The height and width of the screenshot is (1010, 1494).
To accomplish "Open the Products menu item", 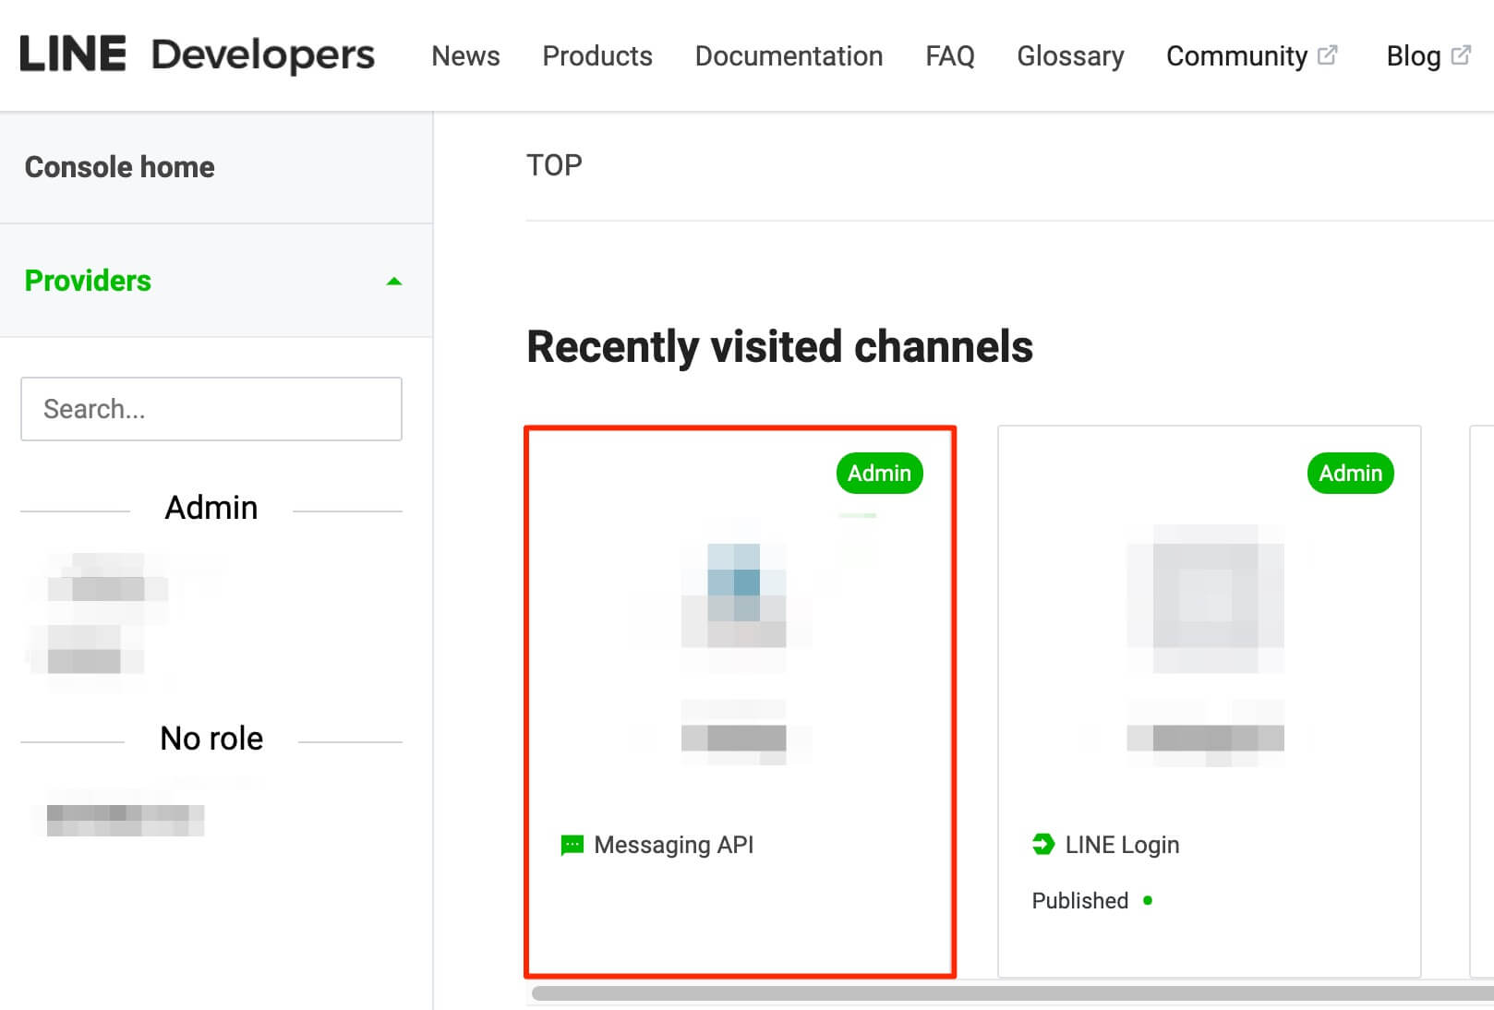I will click(x=597, y=56).
